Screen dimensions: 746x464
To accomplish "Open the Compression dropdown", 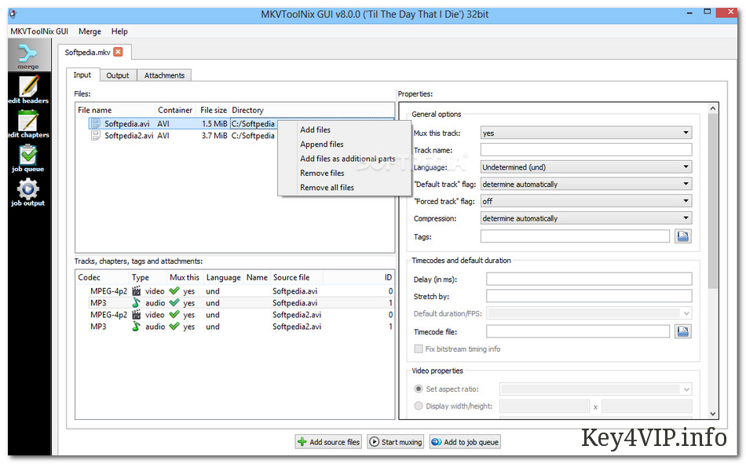I will [586, 218].
